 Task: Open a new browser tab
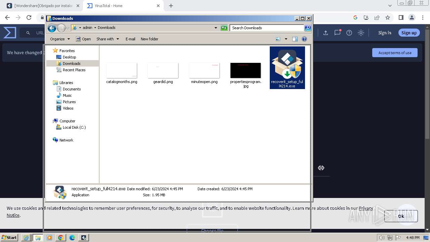pyautogui.click(x=171, y=6)
